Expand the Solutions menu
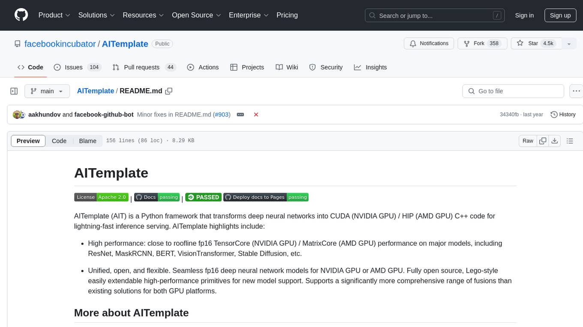The width and height of the screenshot is (583, 327). 96,15
